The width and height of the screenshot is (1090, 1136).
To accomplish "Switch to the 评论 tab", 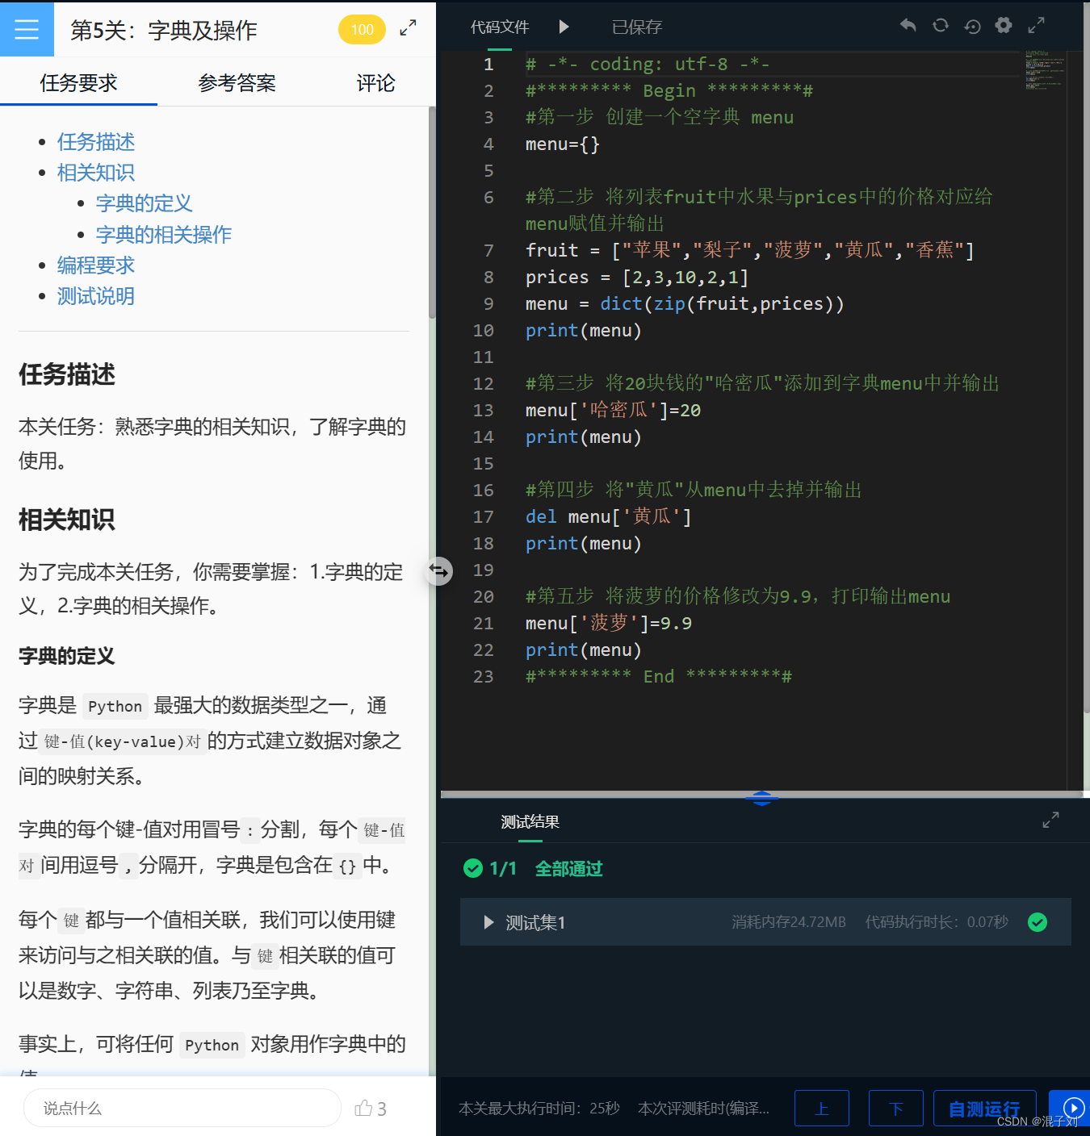I will coord(375,82).
